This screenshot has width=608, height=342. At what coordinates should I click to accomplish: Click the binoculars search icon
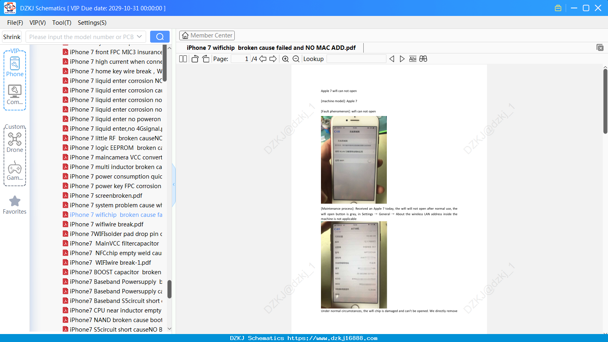(x=423, y=59)
